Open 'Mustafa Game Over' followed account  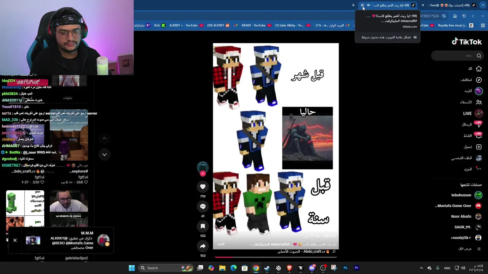458,206
